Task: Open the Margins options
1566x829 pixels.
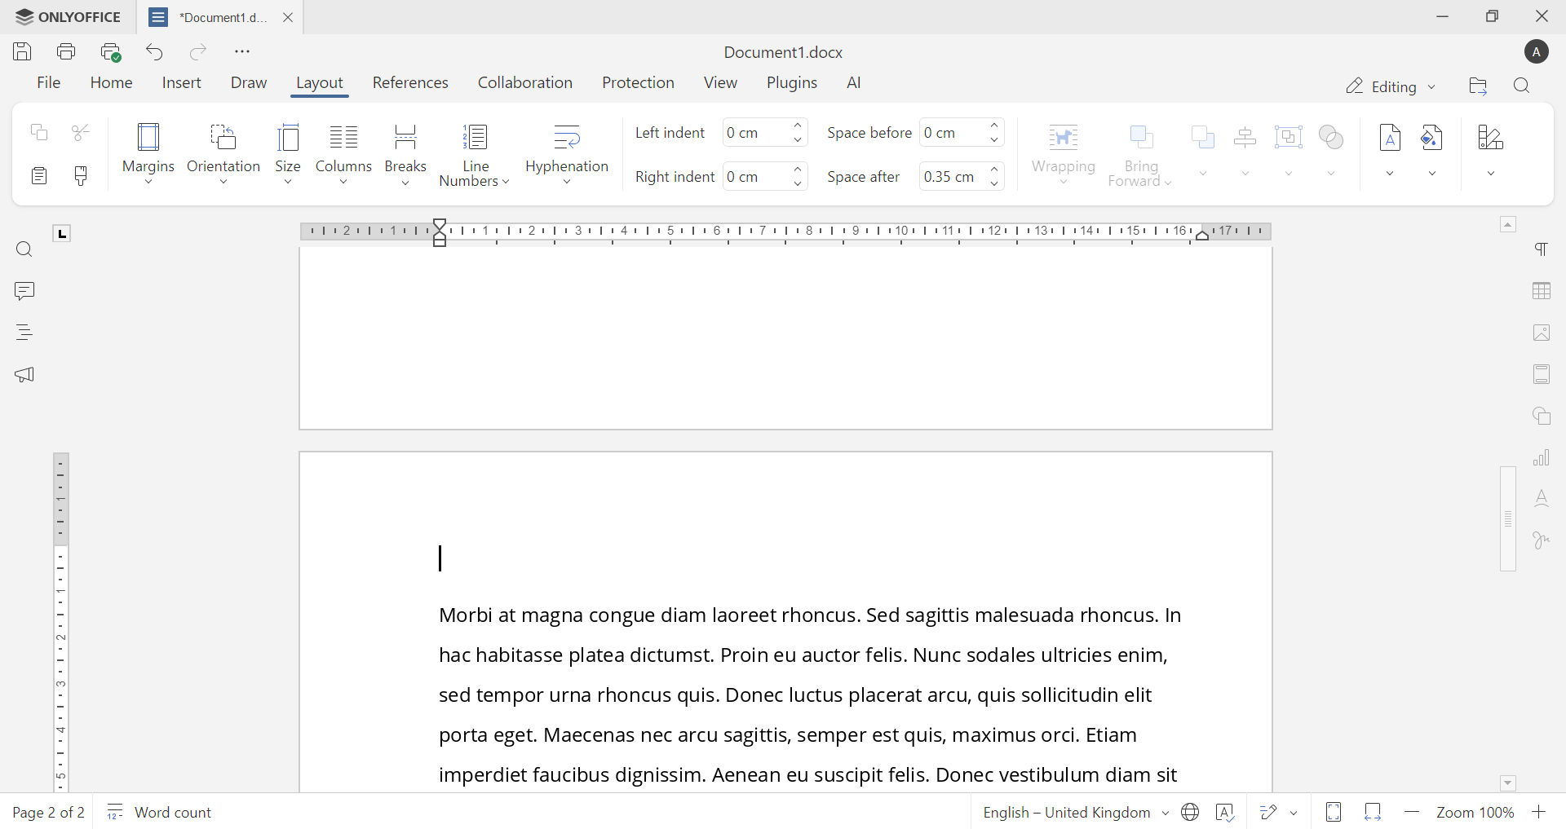Action: tap(148, 153)
